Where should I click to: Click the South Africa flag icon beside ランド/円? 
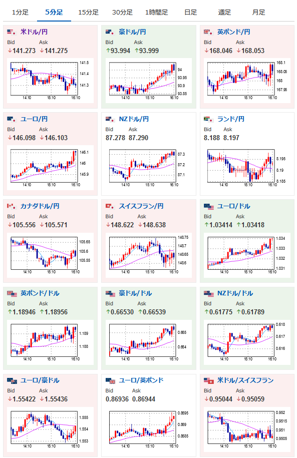point(208,119)
